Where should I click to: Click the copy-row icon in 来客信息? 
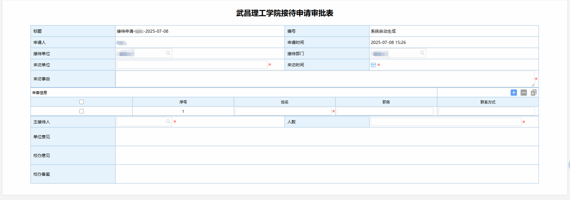point(534,93)
